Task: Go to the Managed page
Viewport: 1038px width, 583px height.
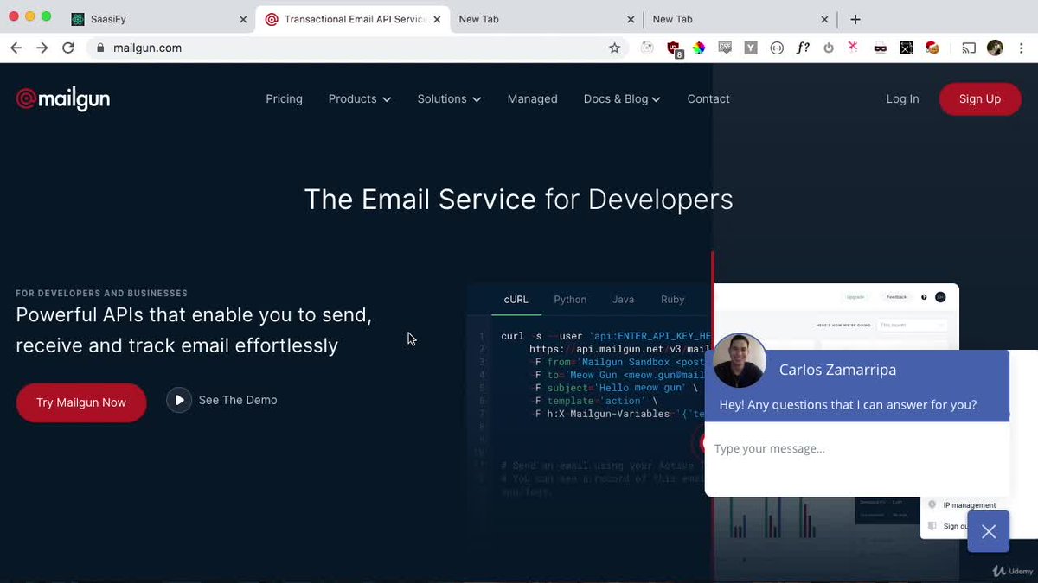Action: pyautogui.click(x=532, y=99)
